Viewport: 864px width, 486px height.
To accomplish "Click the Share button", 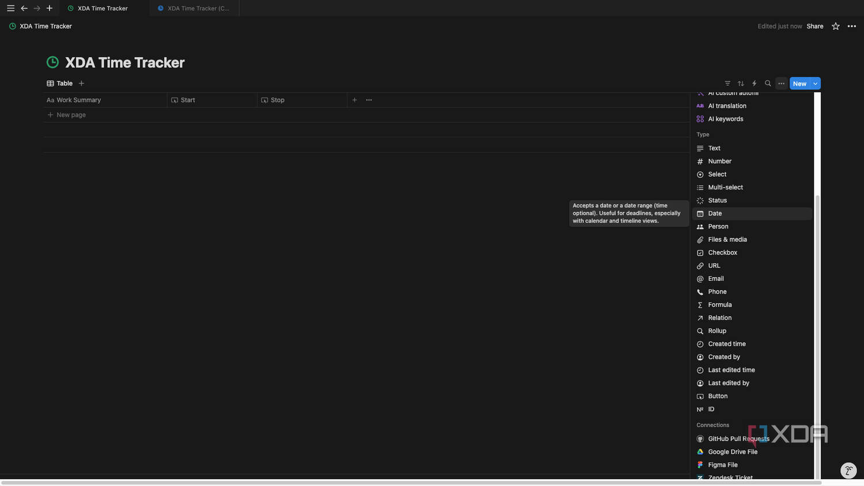I will (814, 26).
